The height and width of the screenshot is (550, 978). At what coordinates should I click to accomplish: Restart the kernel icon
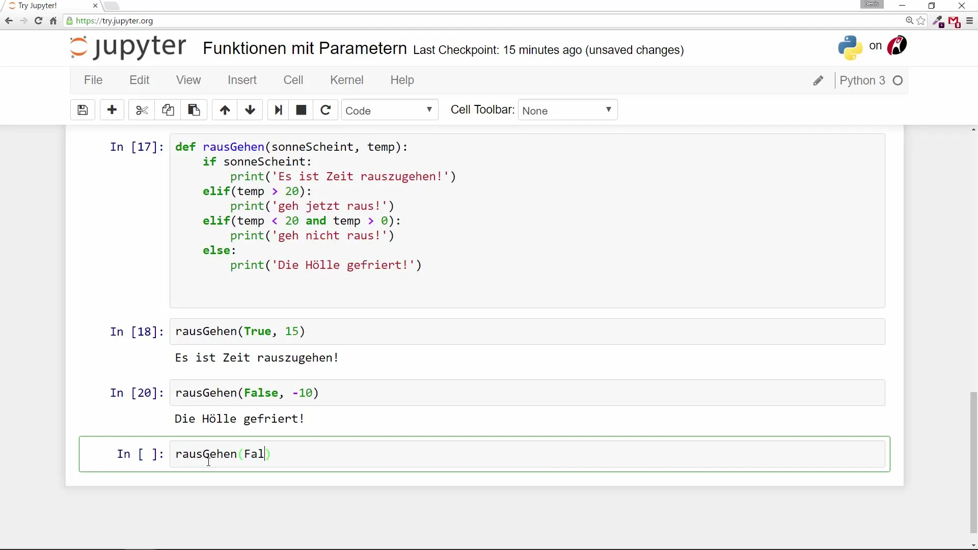(325, 110)
